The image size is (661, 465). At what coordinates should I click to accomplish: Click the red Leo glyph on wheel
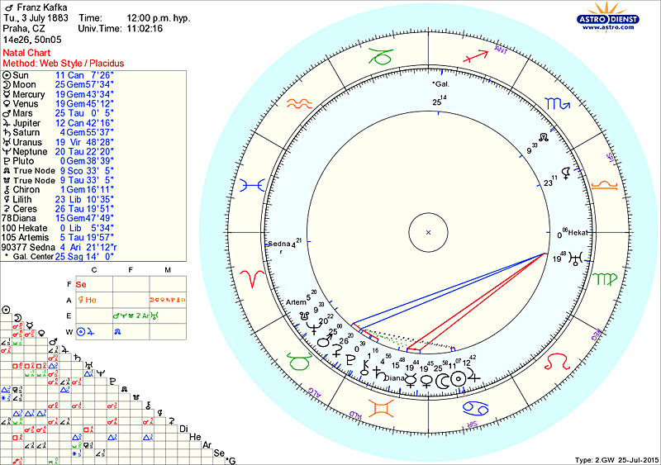pyautogui.click(x=561, y=360)
